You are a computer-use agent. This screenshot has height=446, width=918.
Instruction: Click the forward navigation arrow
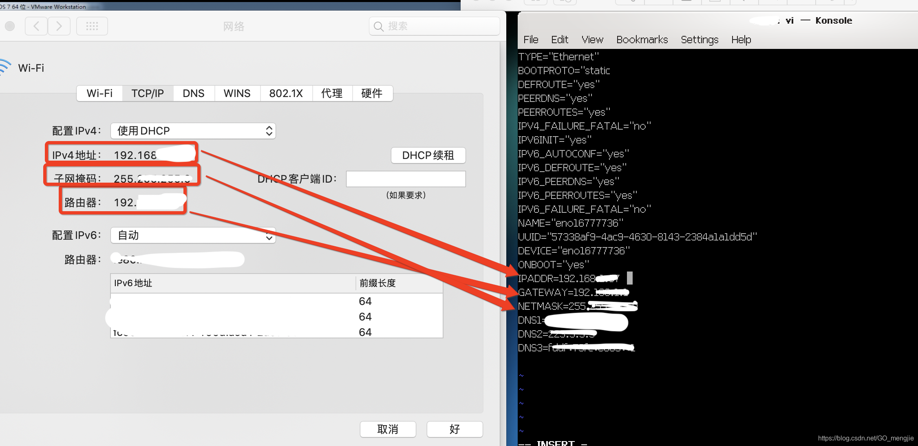click(59, 26)
